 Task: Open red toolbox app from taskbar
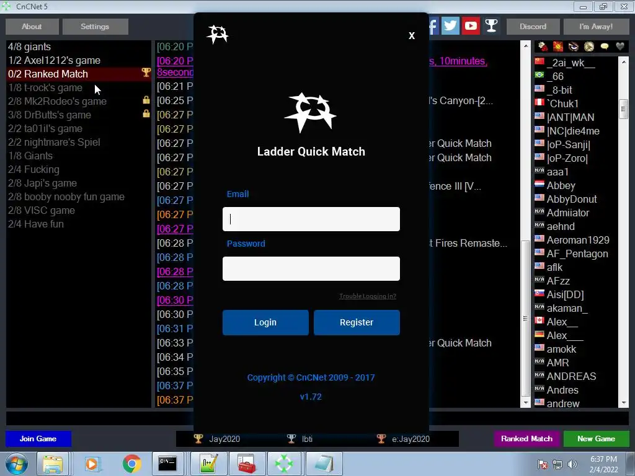pos(246,464)
